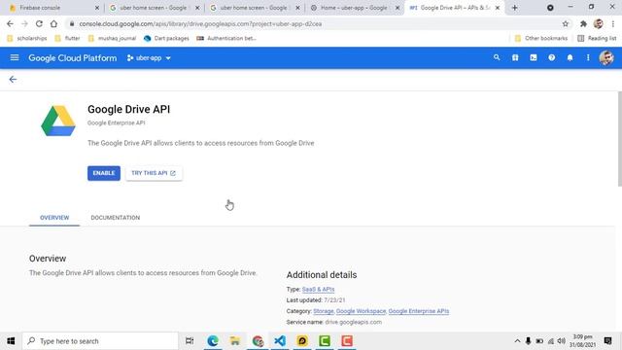Screen dimensions: 622x350
Task: Select the Overview tab
Action: (x=54, y=218)
